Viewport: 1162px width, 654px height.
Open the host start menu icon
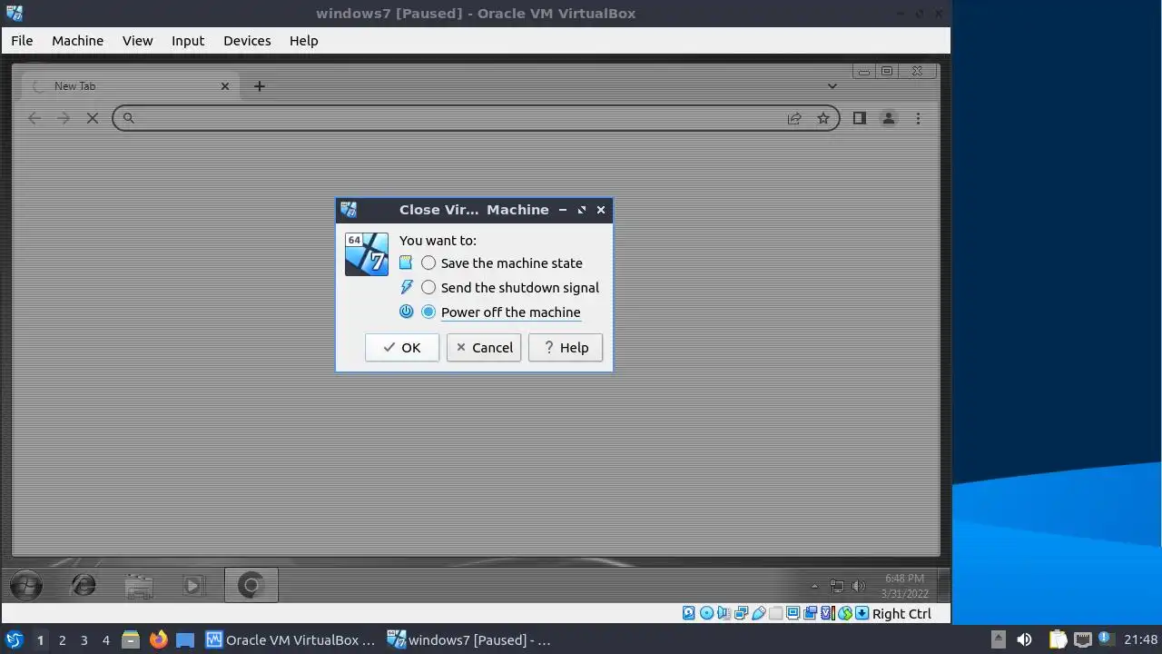(15, 639)
